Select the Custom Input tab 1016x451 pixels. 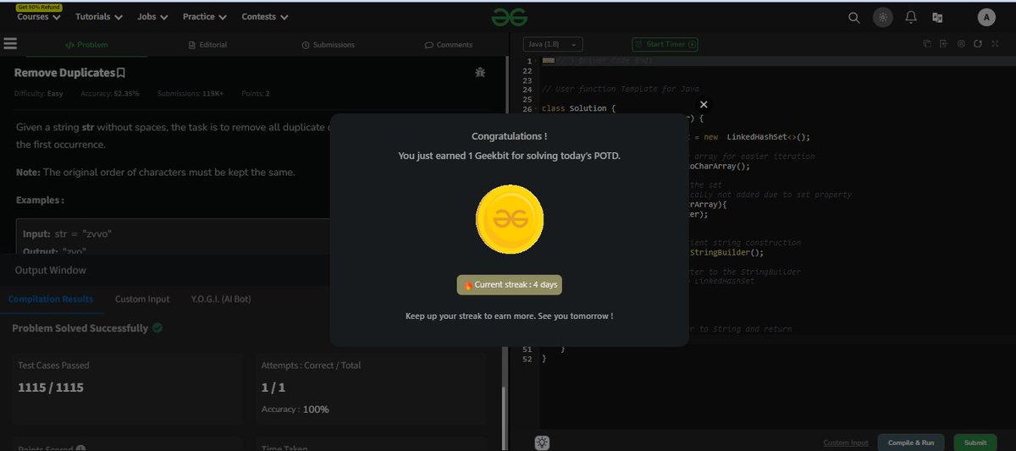pyautogui.click(x=142, y=299)
